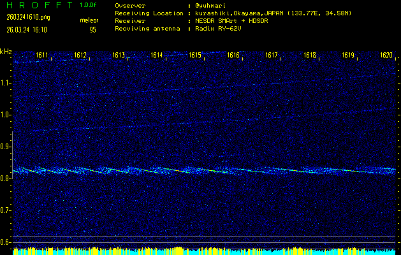The width and height of the screenshot is (401, 255).
Task: Click the 1.0 kHz frequency label
Action: click(6, 115)
